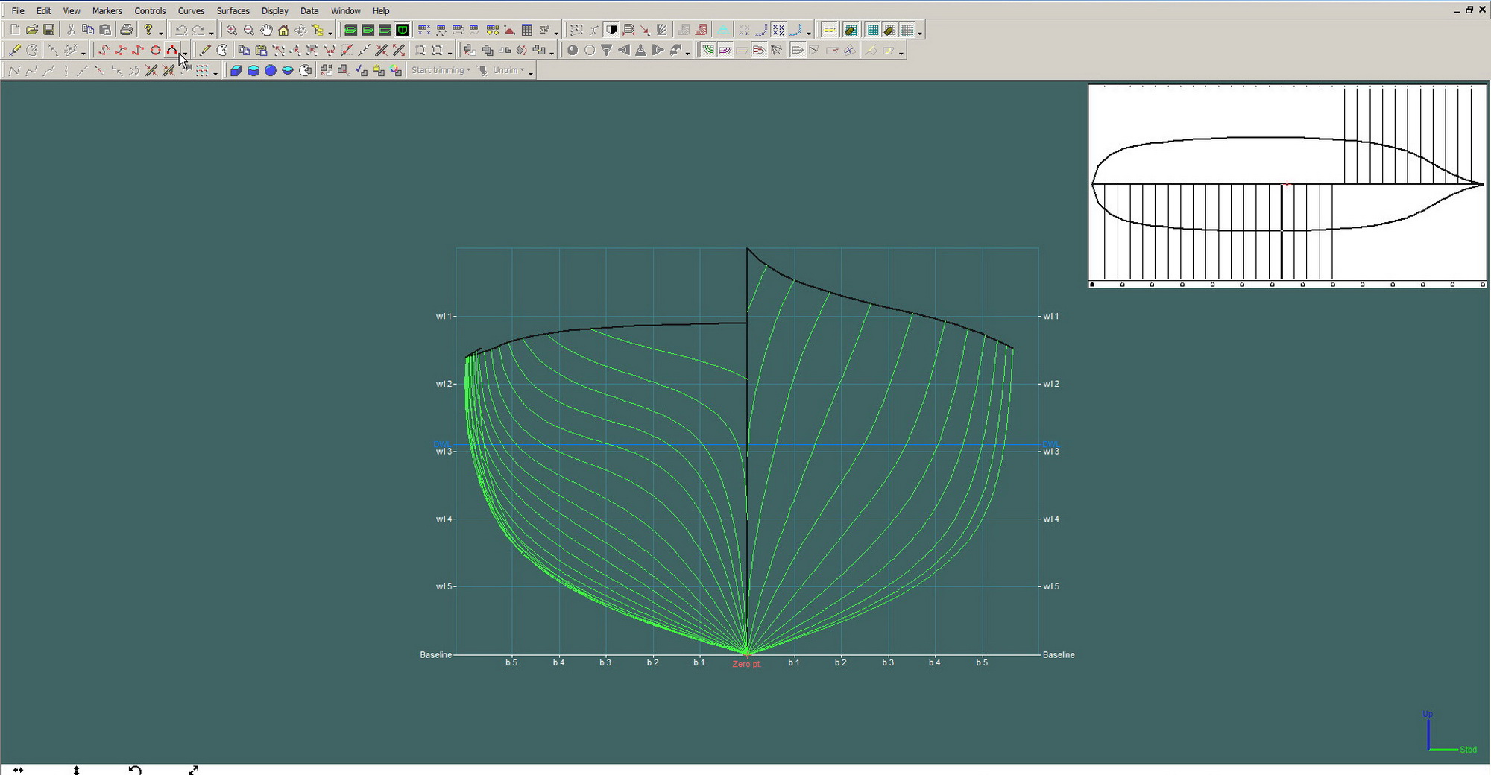Click the red circle curve tool
The height and width of the screenshot is (775, 1491).
coord(155,50)
